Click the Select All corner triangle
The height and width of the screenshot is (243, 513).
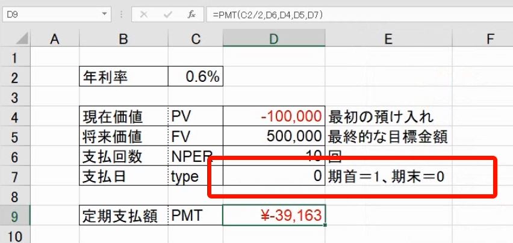[x=22, y=39]
